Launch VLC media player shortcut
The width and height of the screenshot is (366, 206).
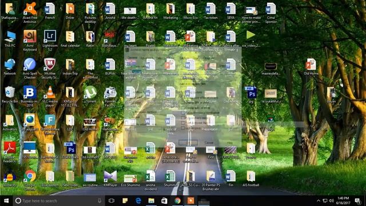[x=50, y=97]
